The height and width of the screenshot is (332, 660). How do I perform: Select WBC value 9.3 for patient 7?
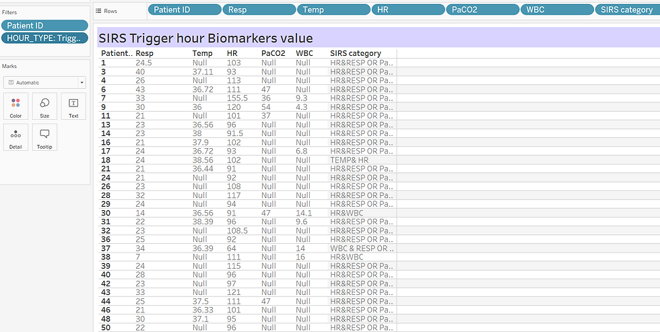click(x=302, y=98)
